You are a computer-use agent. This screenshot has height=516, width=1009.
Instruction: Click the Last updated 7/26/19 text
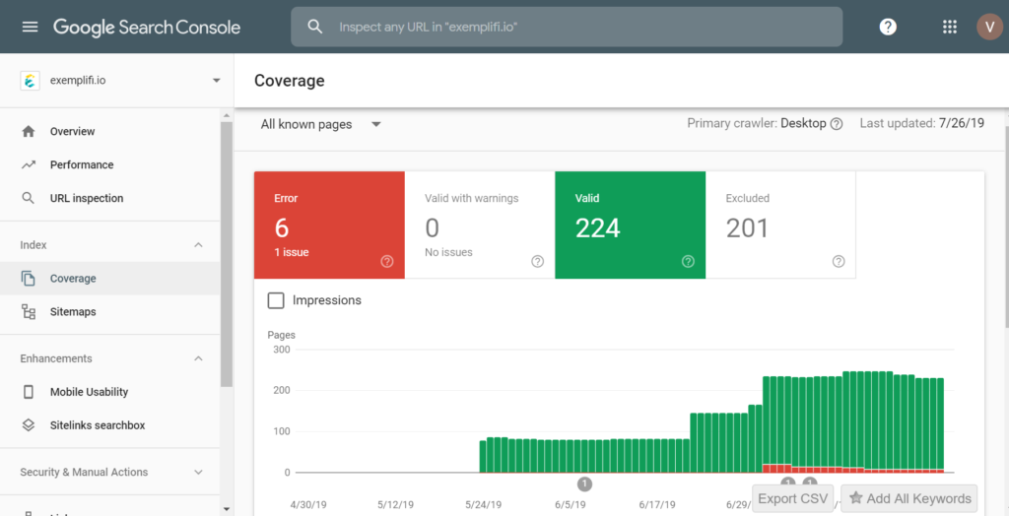tap(922, 123)
